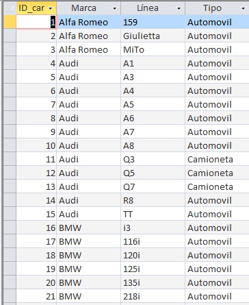The image size is (249, 305).
Task: Open the ID_car column filter dropdown
Action: (x=51, y=9)
